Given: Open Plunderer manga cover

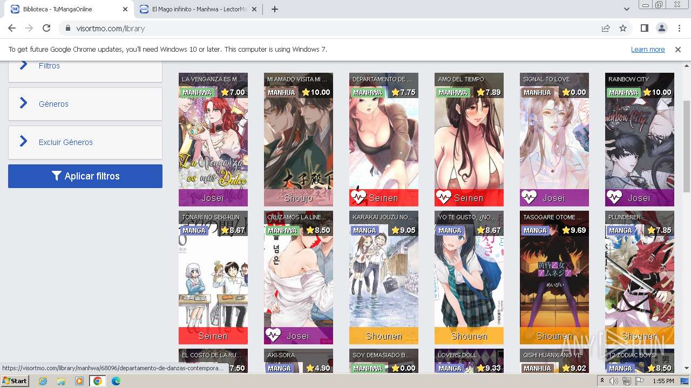Looking at the screenshot, I should click(640, 278).
